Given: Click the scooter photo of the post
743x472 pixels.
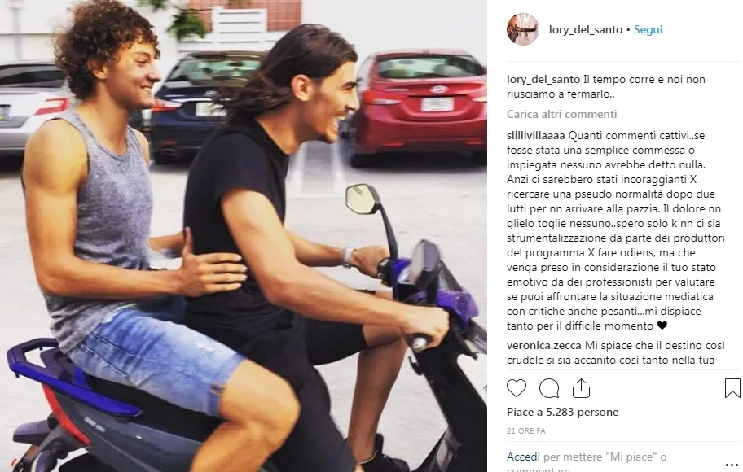Looking at the screenshot, I should (x=244, y=236).
